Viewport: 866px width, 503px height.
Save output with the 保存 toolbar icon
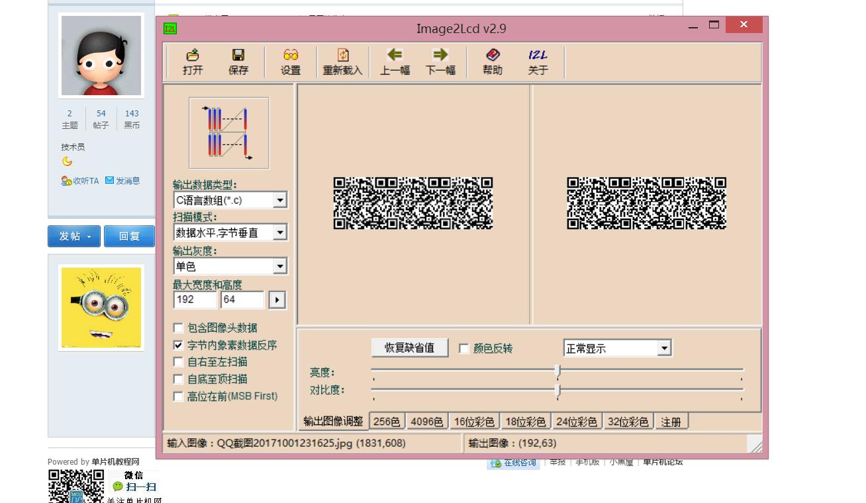(238, 61)
